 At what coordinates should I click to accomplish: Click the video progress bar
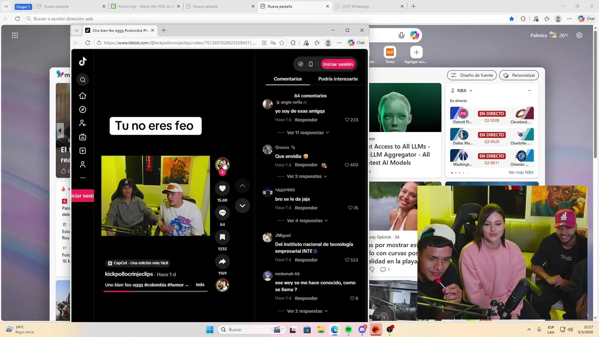click(x=156, y=291)
